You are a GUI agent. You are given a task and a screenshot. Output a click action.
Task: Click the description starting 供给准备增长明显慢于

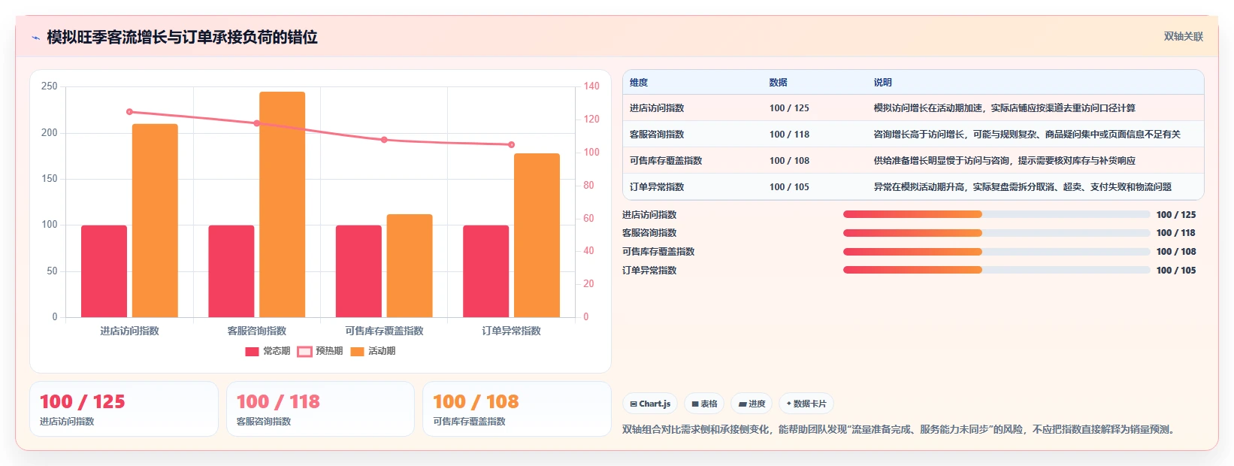click(1004, 161)
